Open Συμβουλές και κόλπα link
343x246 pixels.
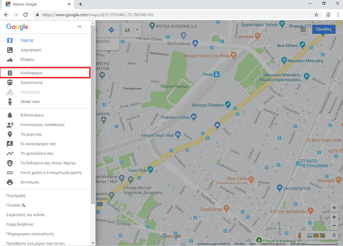coord(25,215)
